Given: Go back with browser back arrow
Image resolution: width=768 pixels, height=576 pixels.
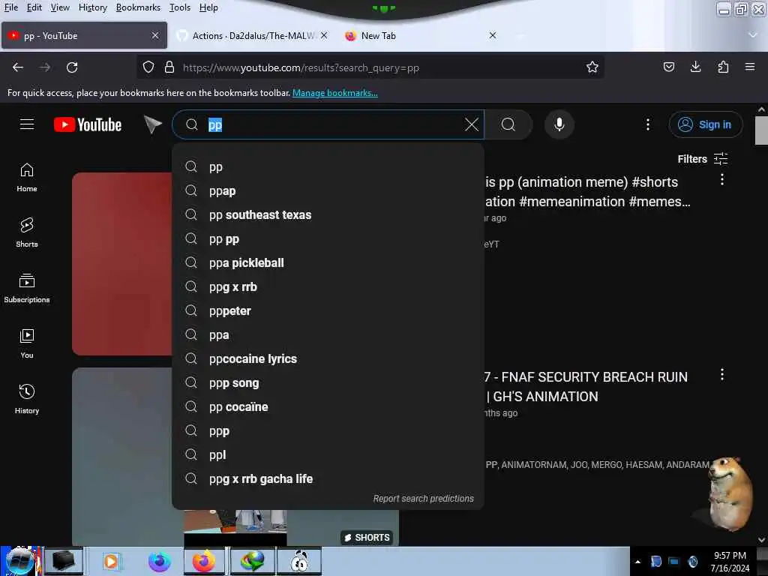Looking at the screenshot, I should 18,67.
